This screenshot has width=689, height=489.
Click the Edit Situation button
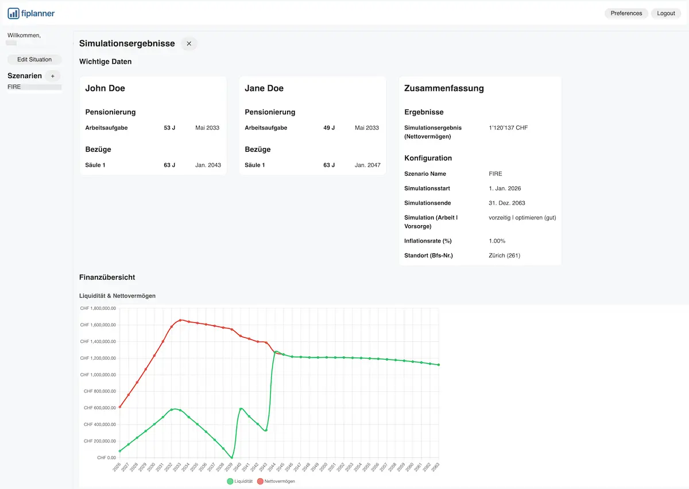[34, 59]
